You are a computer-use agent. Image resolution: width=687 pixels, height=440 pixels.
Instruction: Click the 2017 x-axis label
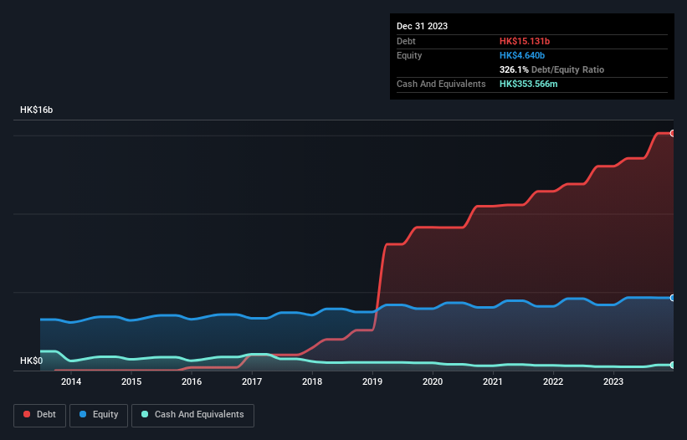(x=252, y=381)
